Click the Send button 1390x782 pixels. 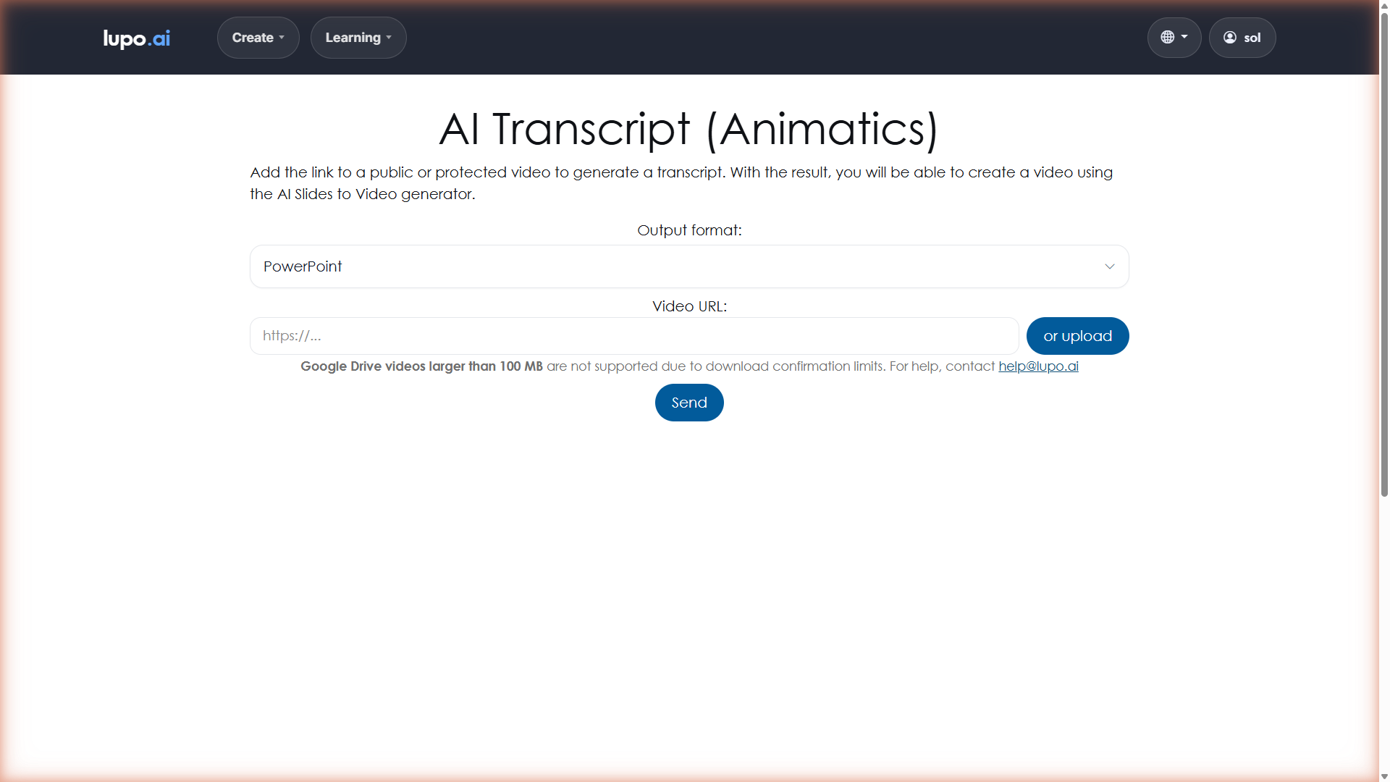(689, 403)
